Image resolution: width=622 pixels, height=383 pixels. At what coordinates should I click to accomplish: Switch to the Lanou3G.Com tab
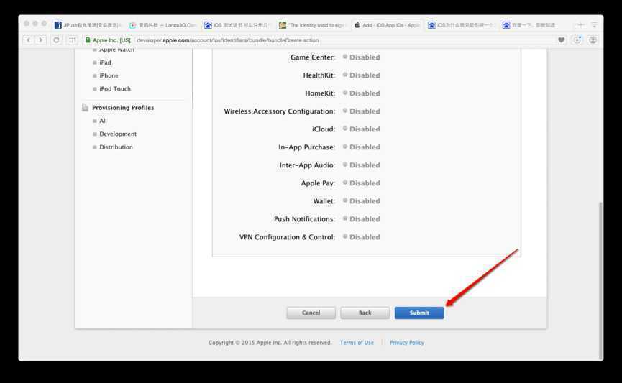click(163, 25)
